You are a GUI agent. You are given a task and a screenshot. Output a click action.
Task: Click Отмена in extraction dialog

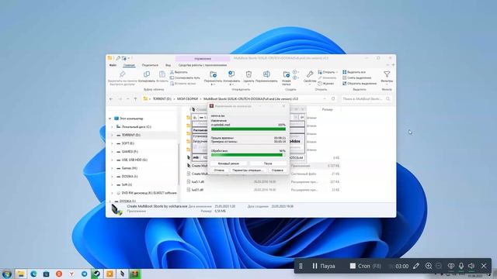point(219,170)
